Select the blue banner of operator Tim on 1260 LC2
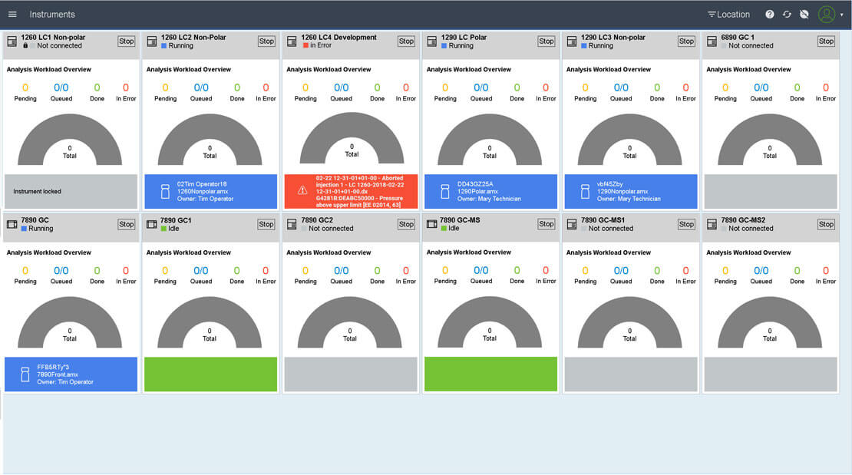Image resolution: width=852 pixels, height=475 pixels. pos(210,191)
